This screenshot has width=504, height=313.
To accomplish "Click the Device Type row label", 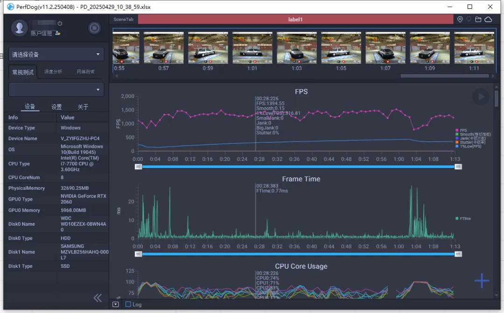I will coord(21,128).
